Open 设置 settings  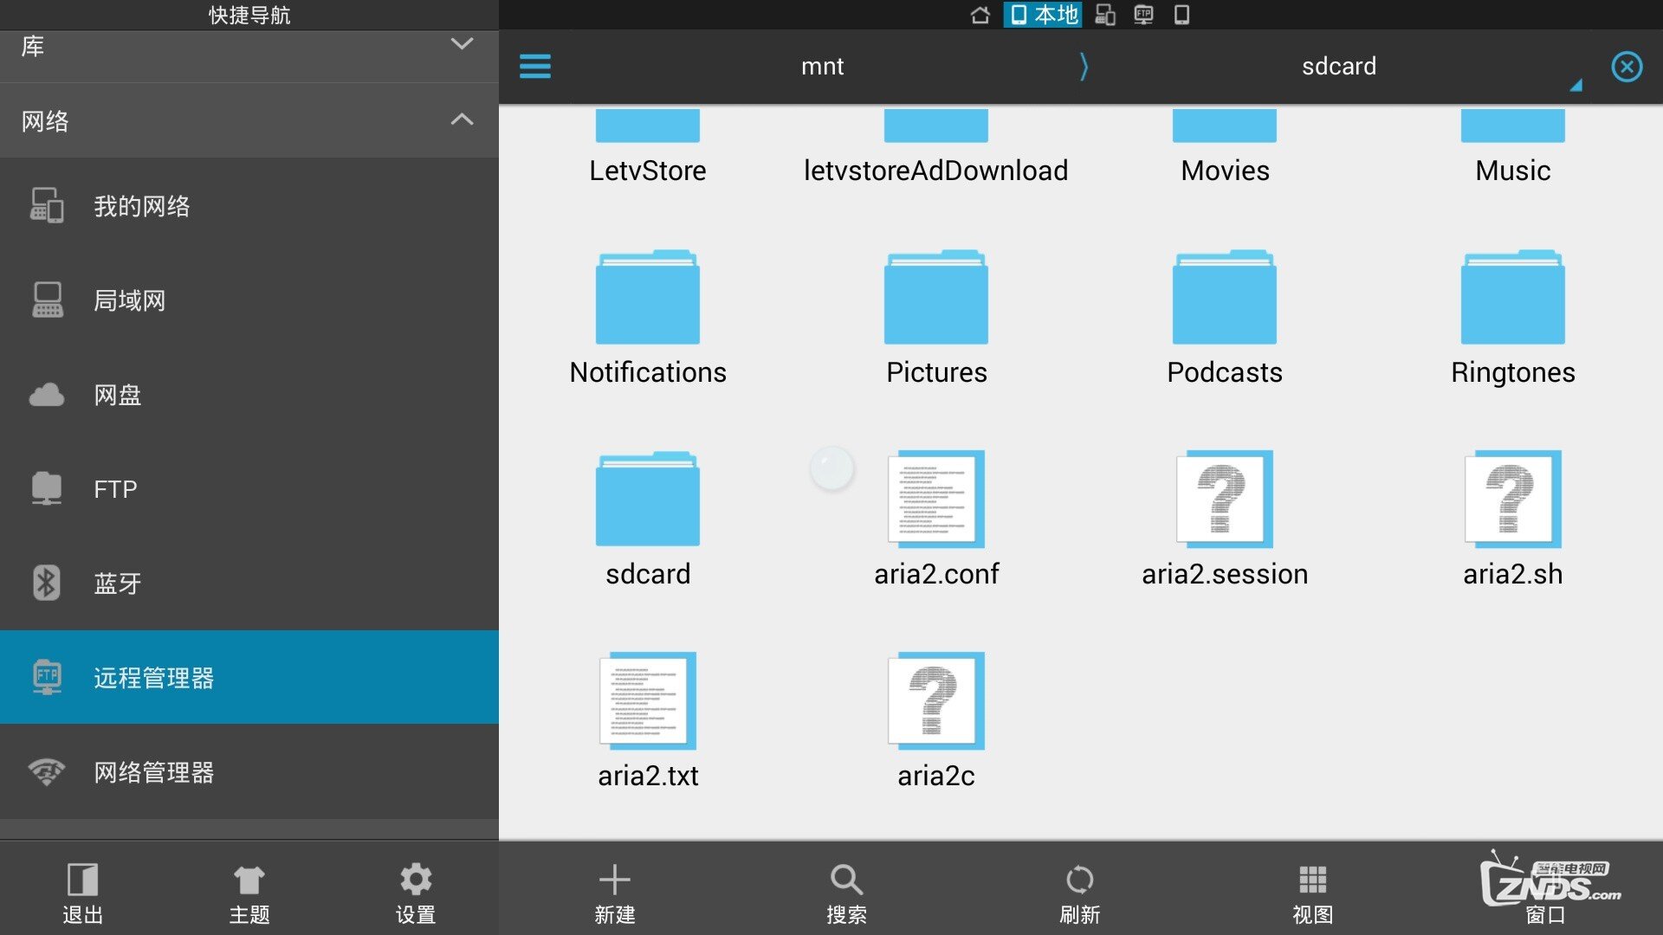(416, 894)
